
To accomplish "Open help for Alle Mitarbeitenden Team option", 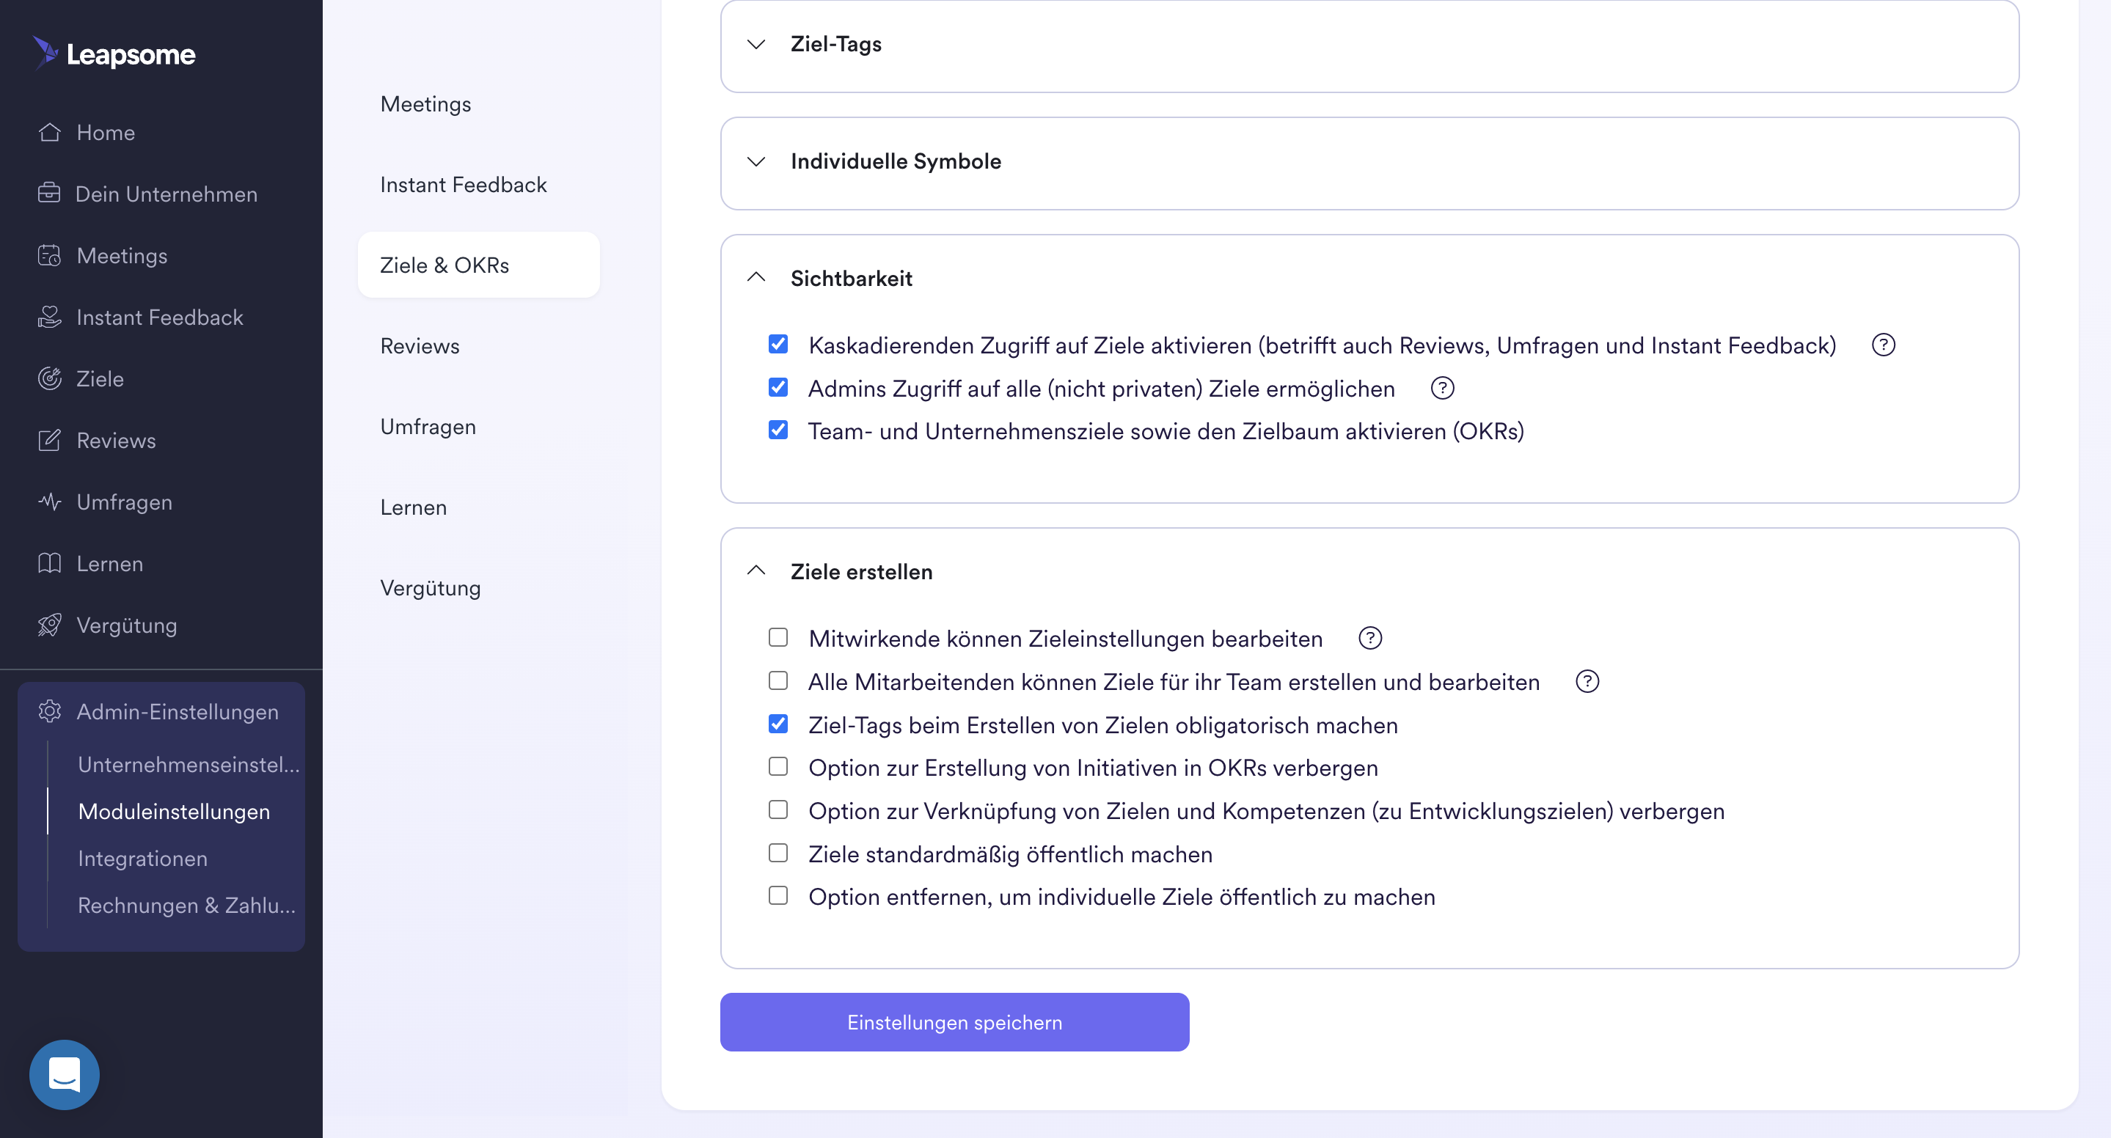I will [1587, 682].
